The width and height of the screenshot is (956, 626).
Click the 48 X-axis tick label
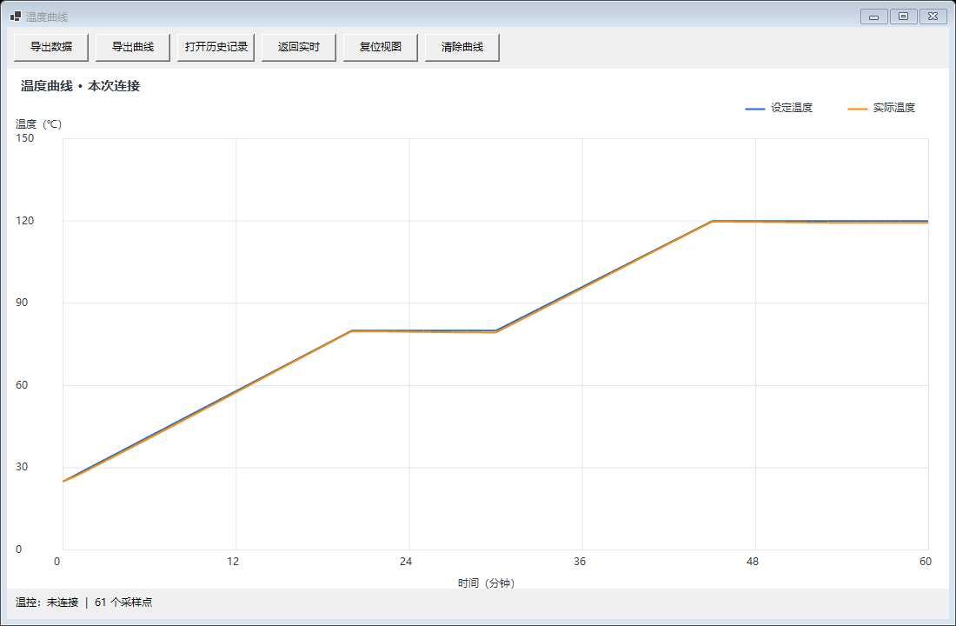click(x=753, y=562)
